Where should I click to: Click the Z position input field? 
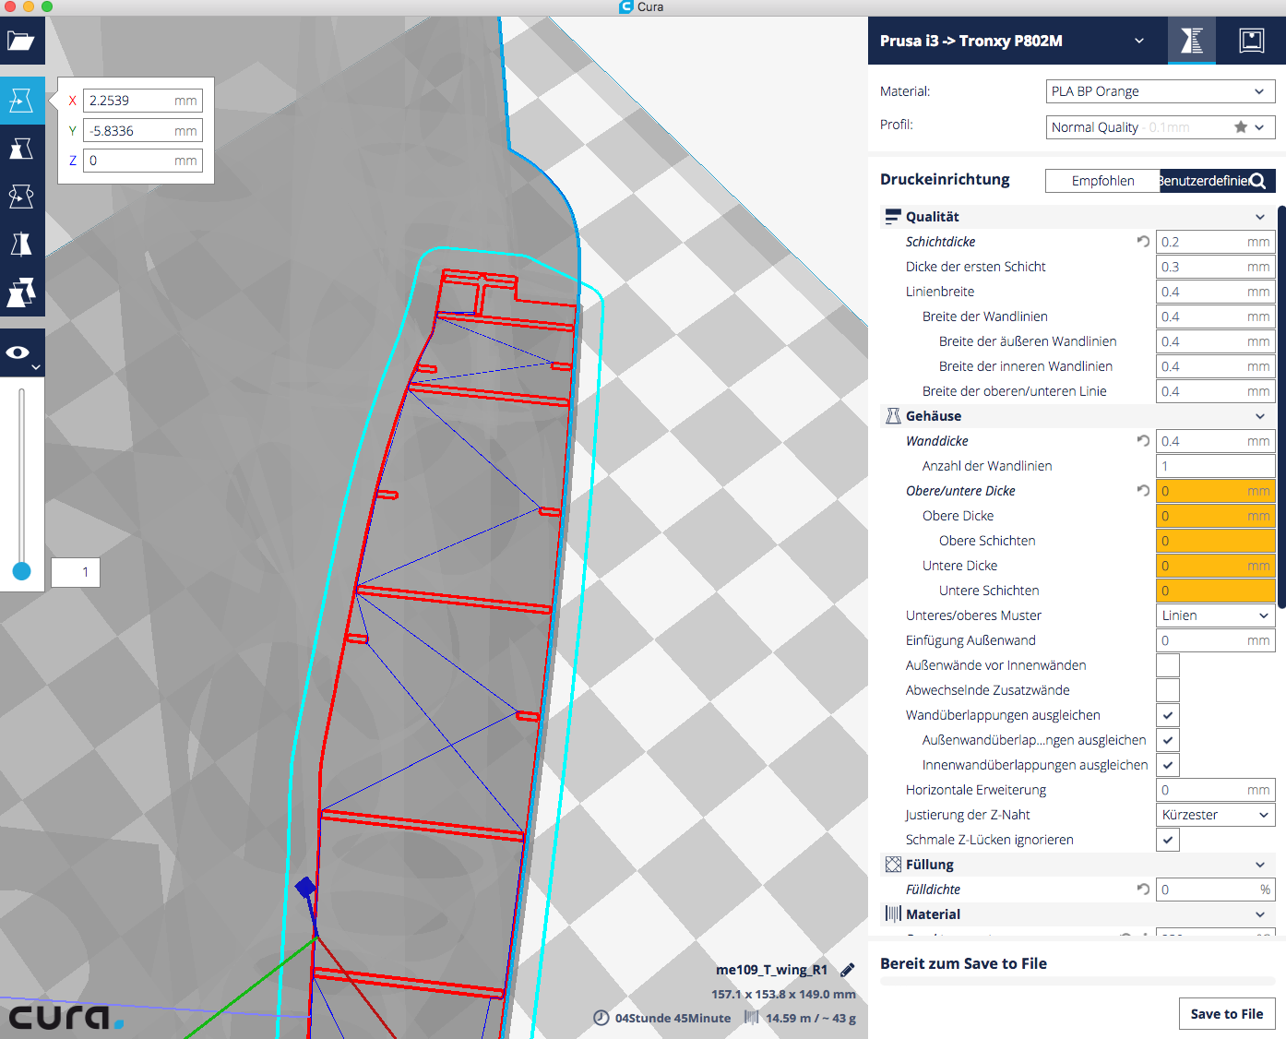pos(143,161)
